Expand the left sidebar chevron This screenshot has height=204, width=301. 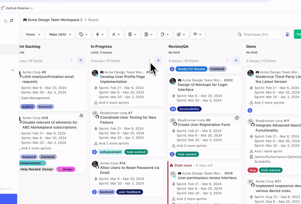[13, 70]
